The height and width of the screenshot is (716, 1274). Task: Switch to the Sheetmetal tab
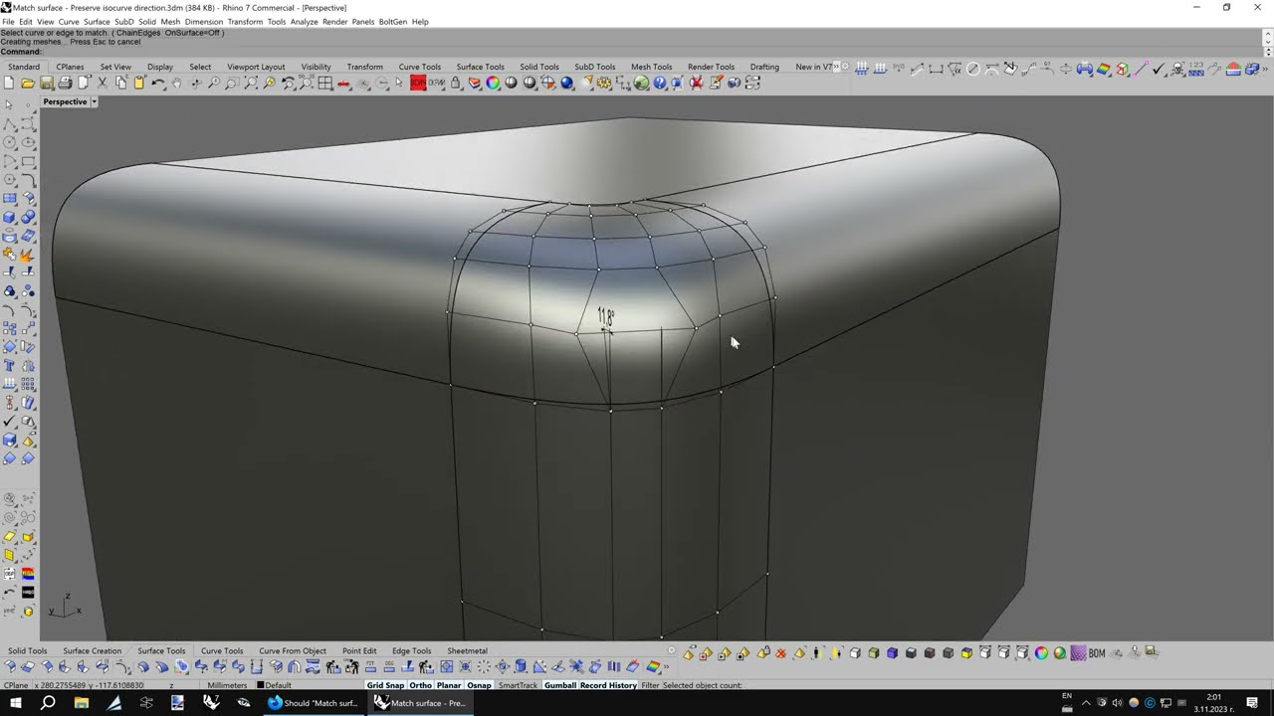click(467, 651)
